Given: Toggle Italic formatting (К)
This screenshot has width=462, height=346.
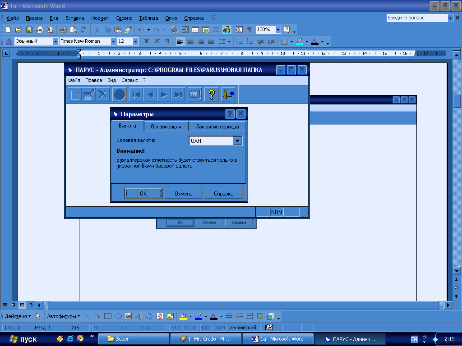Looking at the screenshot, I should [x=157, y=41].
